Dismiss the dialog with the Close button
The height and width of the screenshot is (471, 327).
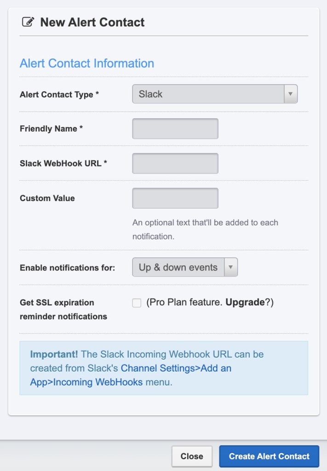pos(192,456)
